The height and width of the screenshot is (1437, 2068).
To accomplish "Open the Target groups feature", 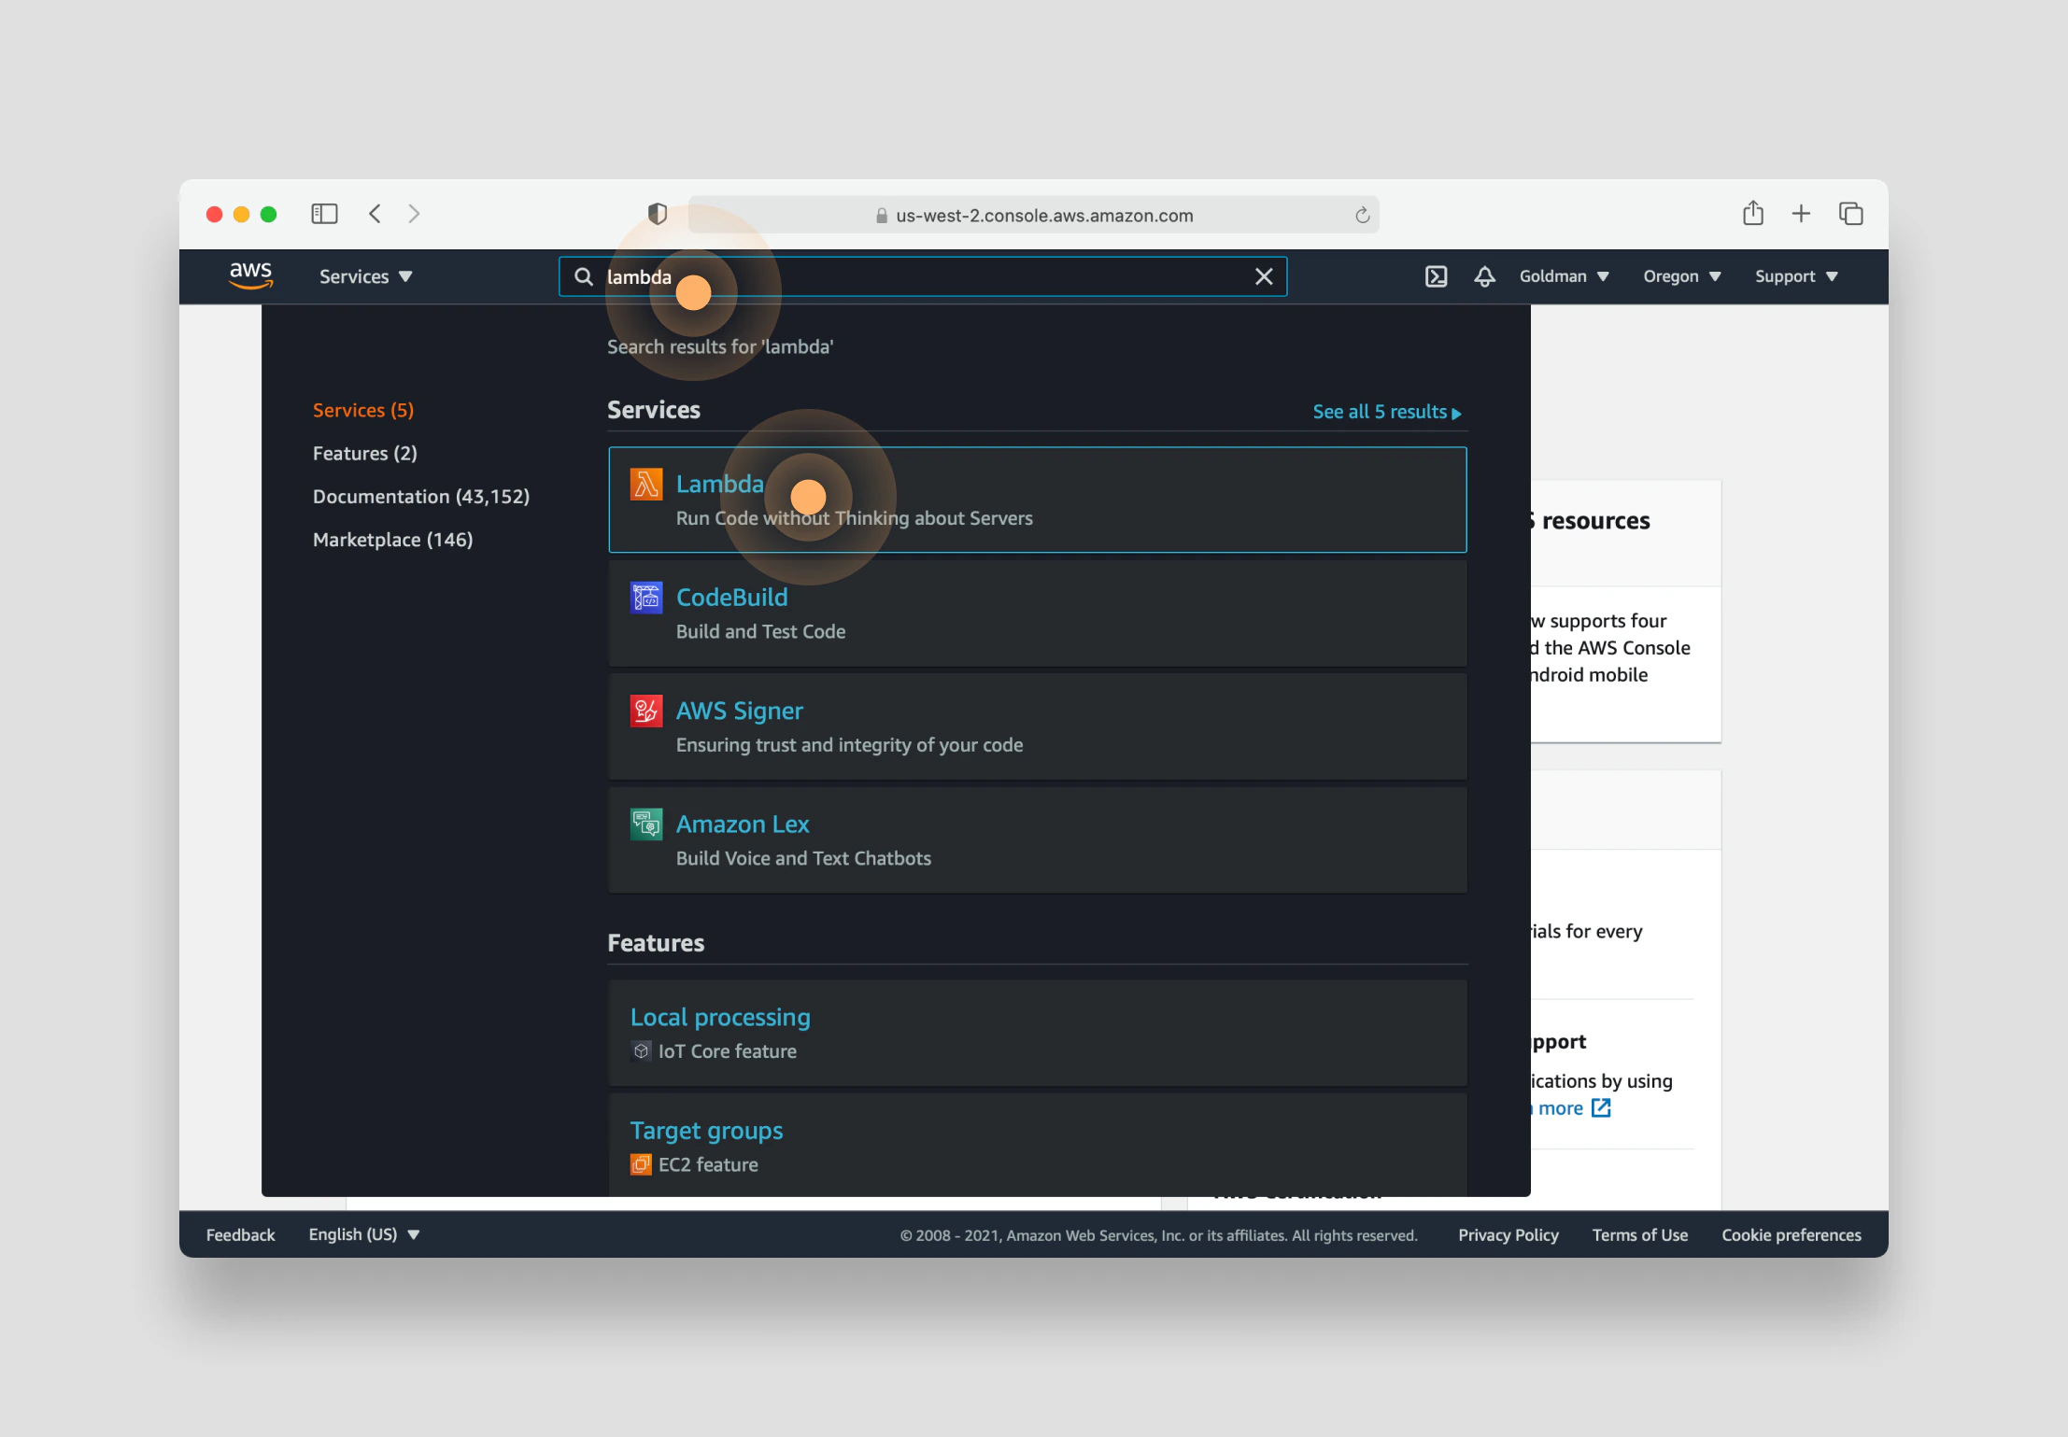I will tap(707, 1130).
